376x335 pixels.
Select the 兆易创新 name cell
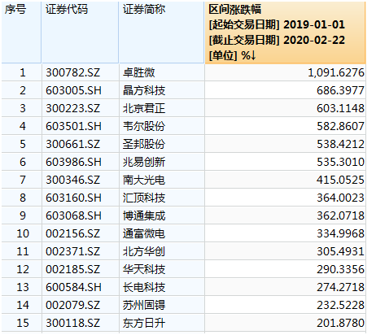162,162
